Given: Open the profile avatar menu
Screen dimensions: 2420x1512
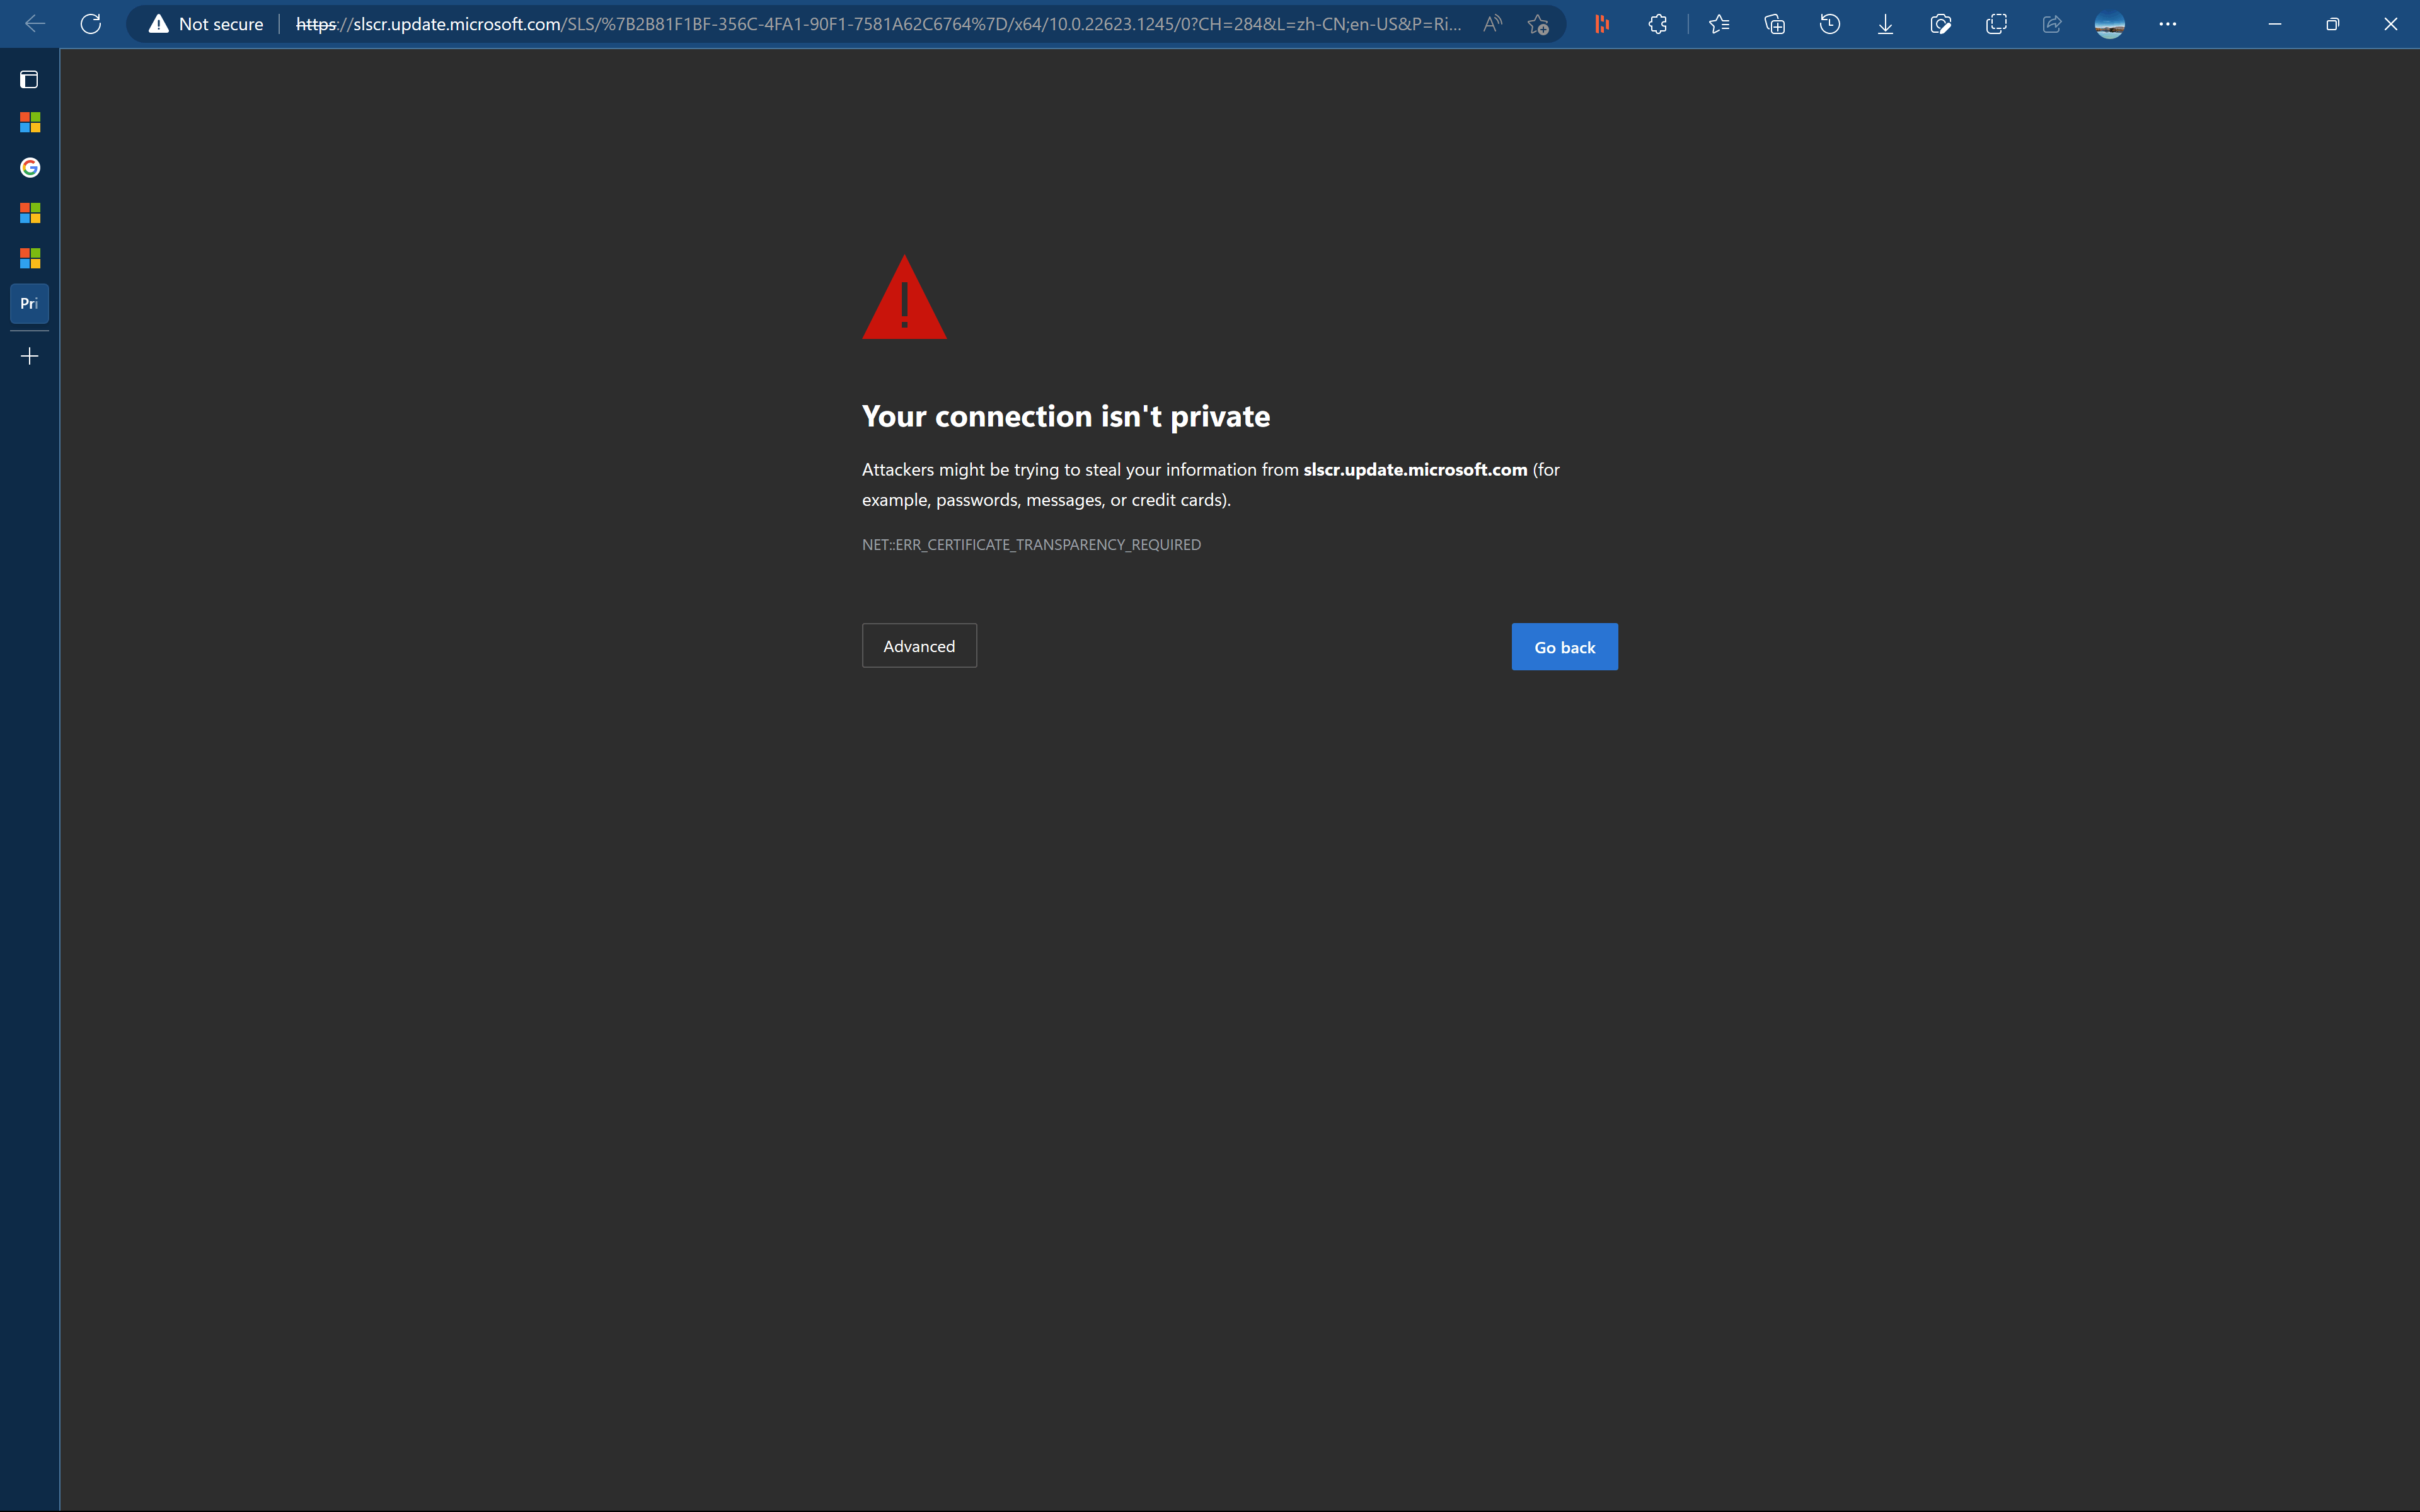Looking at the screenshot, I should click(2109, 24).
